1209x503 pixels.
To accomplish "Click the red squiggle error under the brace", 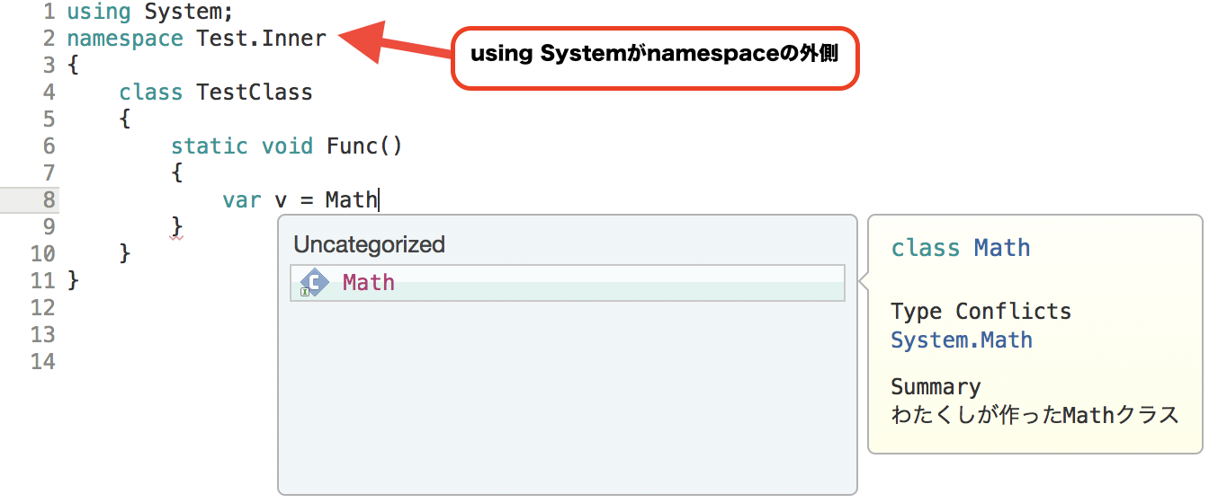I will pyautogui.click(x=176, y=237).
